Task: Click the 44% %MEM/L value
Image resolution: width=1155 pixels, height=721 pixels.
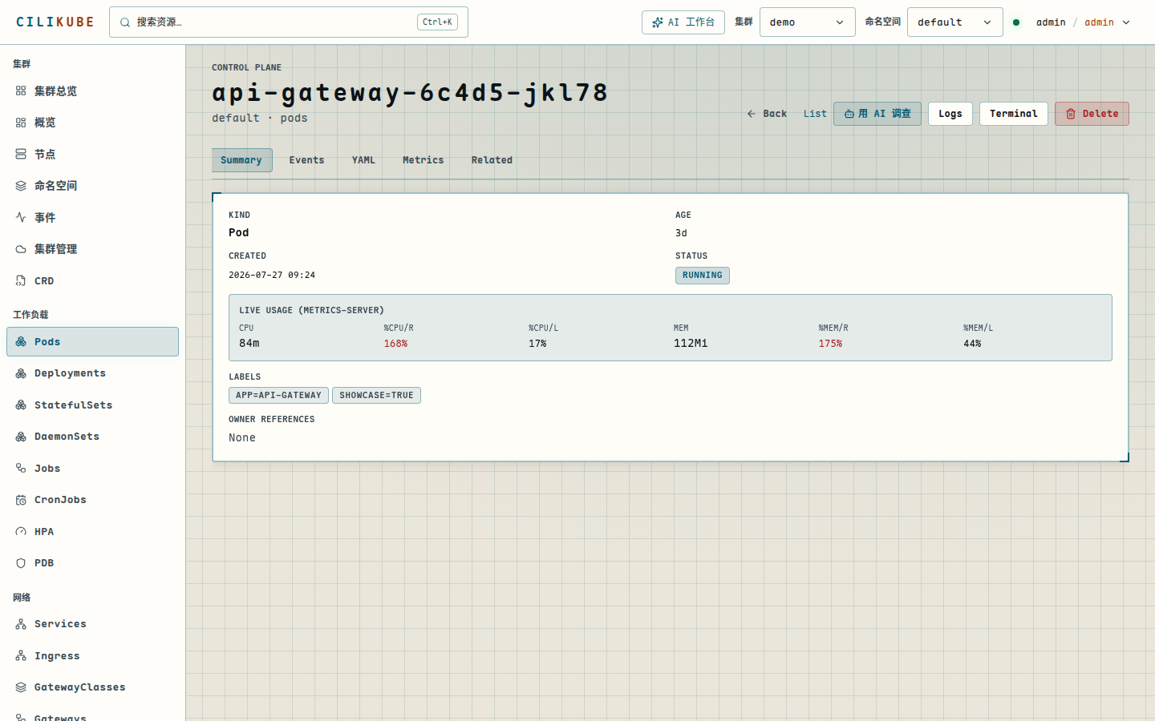Action: pos(972,344)
